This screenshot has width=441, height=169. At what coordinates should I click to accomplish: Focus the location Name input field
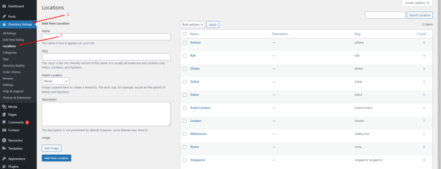tap(106, 37)
